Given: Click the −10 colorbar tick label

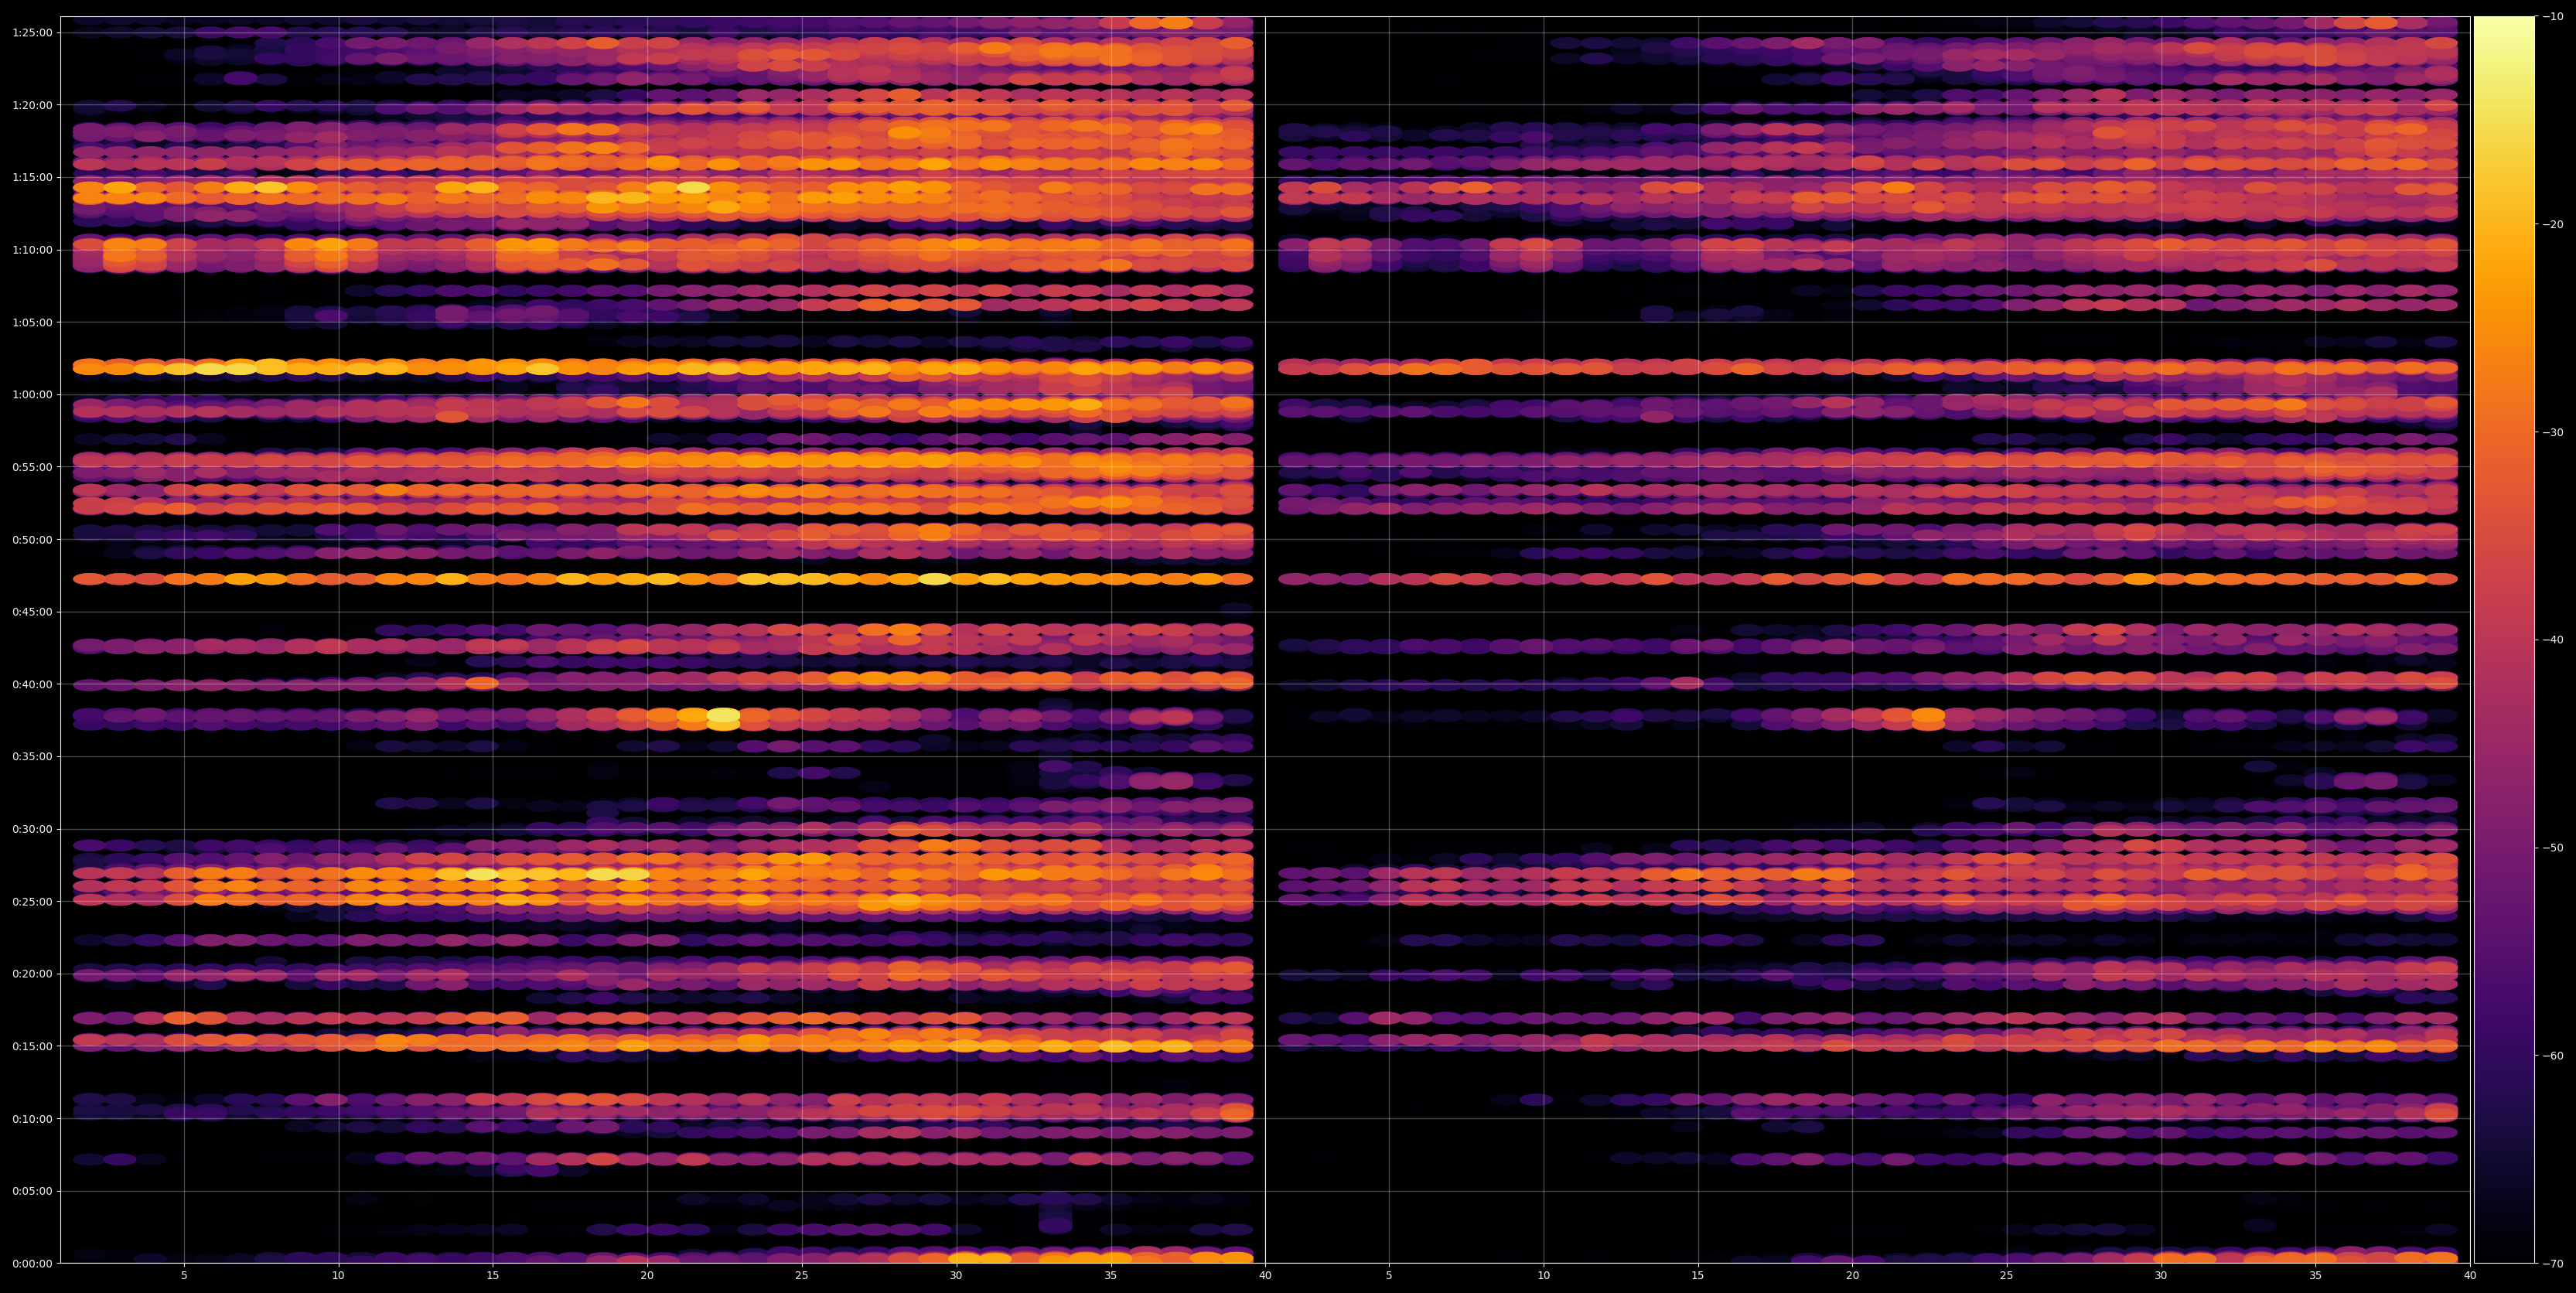Looking at the screenshot, I should tap(2553, 16).
